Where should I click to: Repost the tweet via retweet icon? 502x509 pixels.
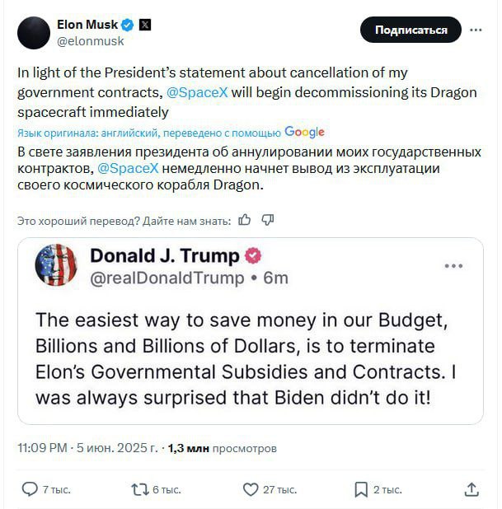140,489
